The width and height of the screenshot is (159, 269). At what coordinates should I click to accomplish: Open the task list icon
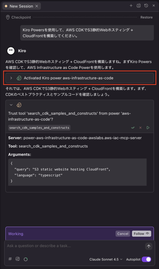139,6
